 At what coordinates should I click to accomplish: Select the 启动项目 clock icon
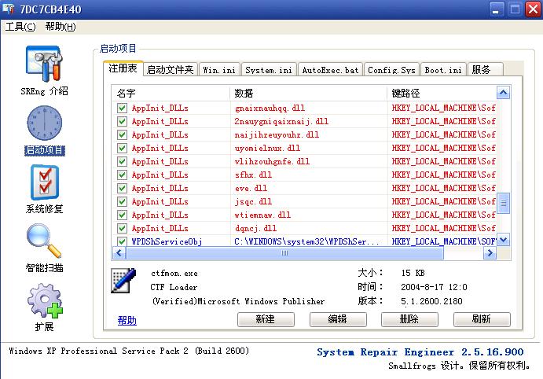[44, 123]
